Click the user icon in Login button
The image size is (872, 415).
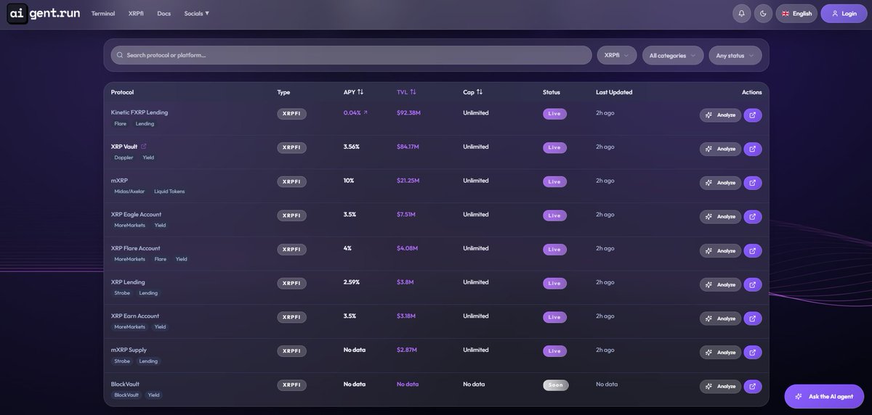(835, 13)
